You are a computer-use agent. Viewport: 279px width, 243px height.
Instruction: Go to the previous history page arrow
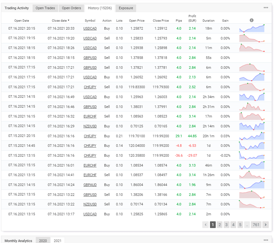click(x=205, y=225)
